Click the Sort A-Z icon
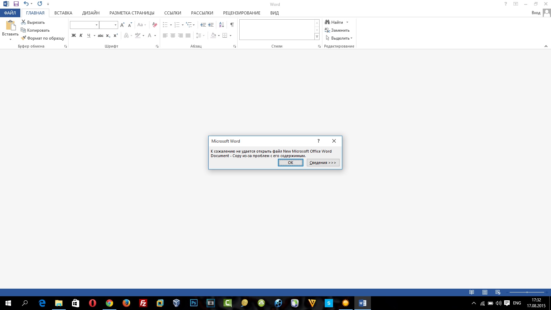The height and width of the screenshot is (310, 551). point(221,25)
